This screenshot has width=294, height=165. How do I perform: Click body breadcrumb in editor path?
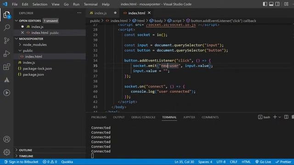[156, 21]
